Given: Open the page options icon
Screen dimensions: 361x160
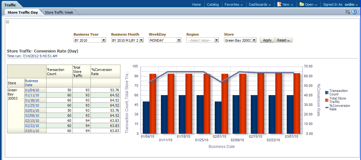Looking at the screenshot, I should 348,12.
